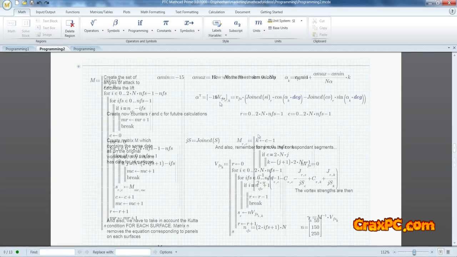This screenshot has height=257, width=457.
Task: Click the Find input field
Action: point(57,252)
